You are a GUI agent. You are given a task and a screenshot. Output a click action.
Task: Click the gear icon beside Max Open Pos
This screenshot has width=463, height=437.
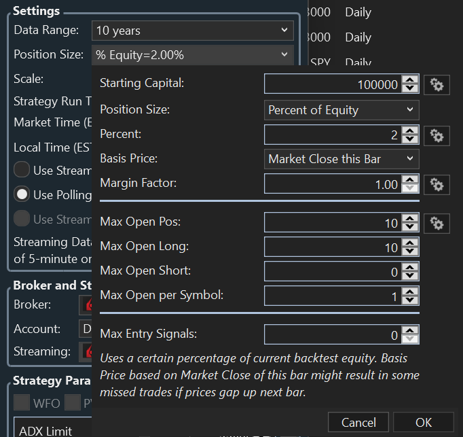pyautogui.click(x=437, y=223)
